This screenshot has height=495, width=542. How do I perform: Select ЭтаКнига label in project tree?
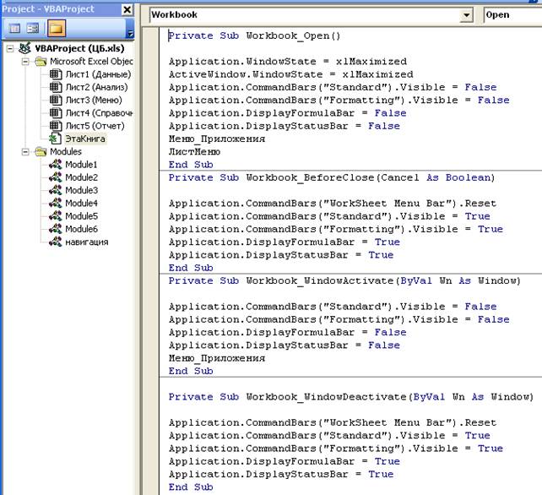coord(85,139)
